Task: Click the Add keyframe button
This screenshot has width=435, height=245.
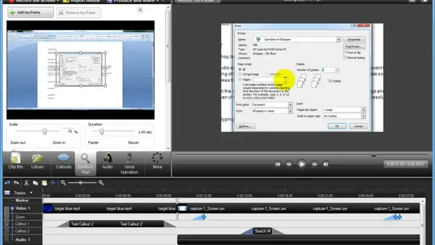Action: (30, 12)
